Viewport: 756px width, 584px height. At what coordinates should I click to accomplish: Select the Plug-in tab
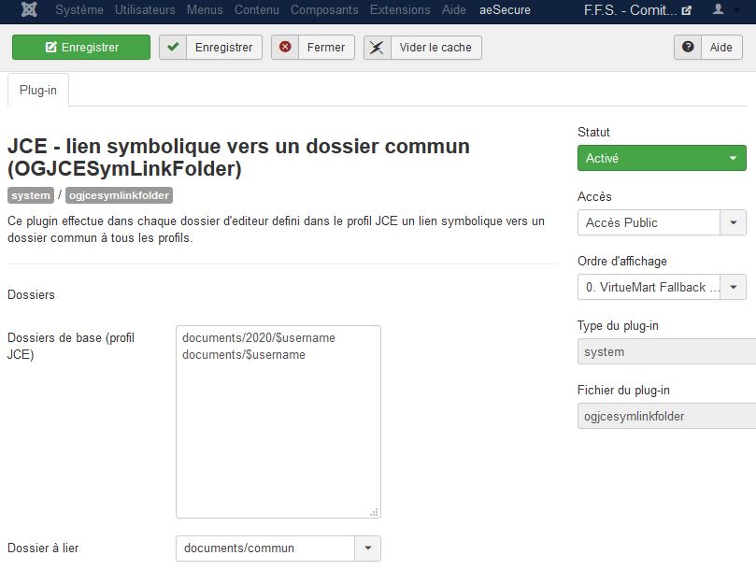pyautogui.click(x=38, y=91)
